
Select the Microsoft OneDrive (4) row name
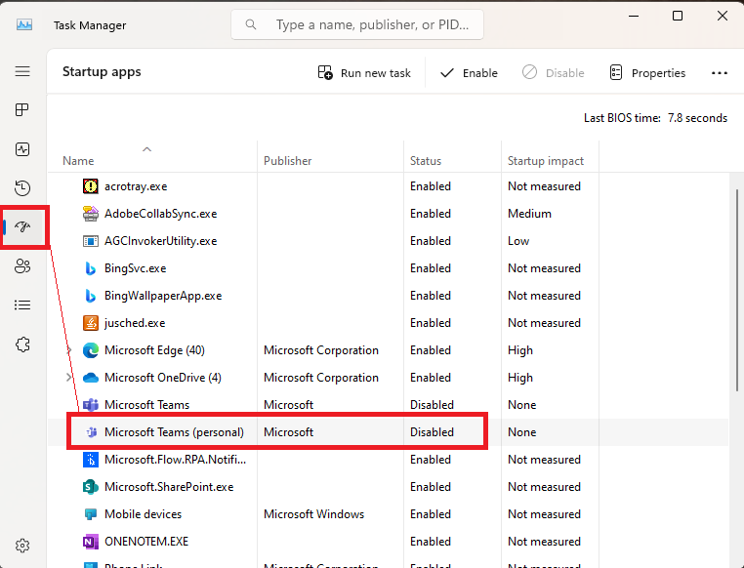(163, 378)
